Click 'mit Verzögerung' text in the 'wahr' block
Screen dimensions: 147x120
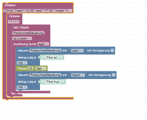98,51
